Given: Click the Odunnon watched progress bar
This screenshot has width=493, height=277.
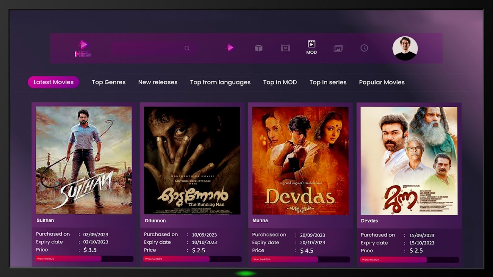Looking at the screenshot, I should 192,259.
